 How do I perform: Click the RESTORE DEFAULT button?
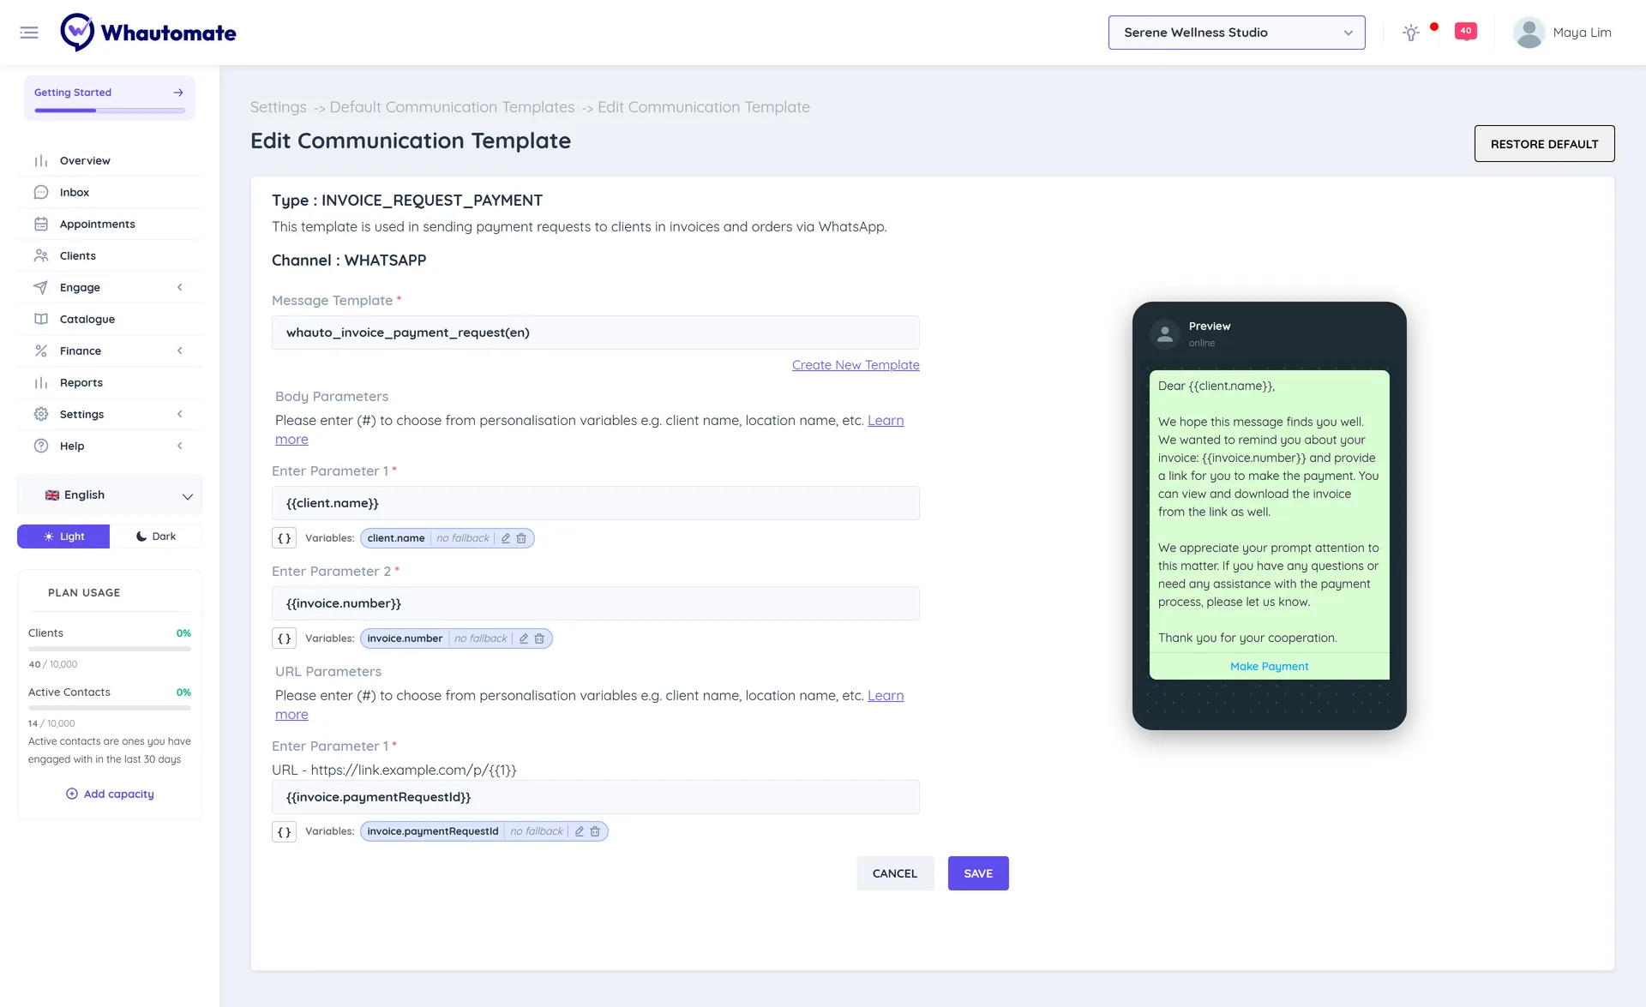[1544, 144]
